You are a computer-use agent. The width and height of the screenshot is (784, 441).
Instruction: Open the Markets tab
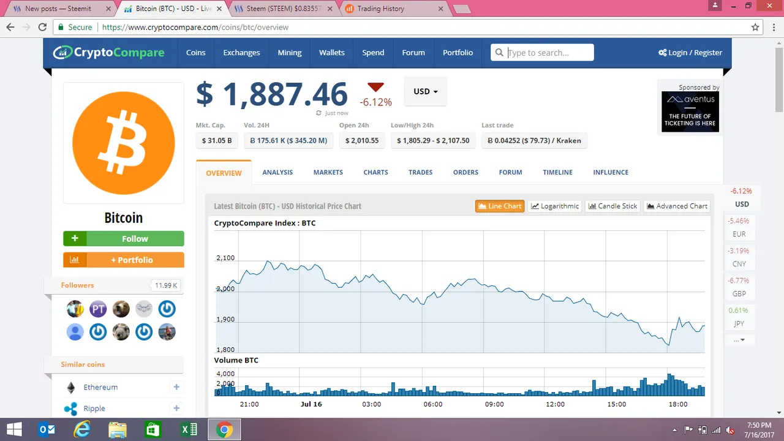pos(328,173)
